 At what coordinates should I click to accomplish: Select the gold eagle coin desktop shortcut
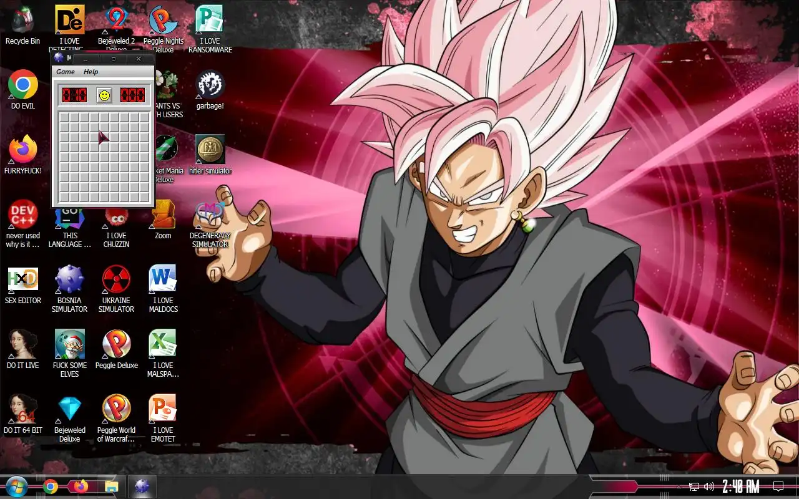coord(210,155)
